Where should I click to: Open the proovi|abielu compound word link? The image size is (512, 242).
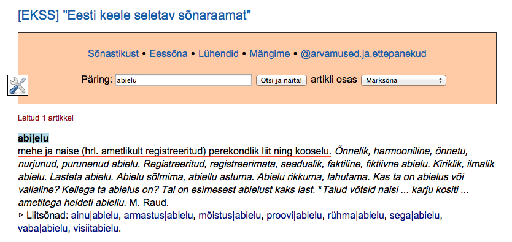294,216
